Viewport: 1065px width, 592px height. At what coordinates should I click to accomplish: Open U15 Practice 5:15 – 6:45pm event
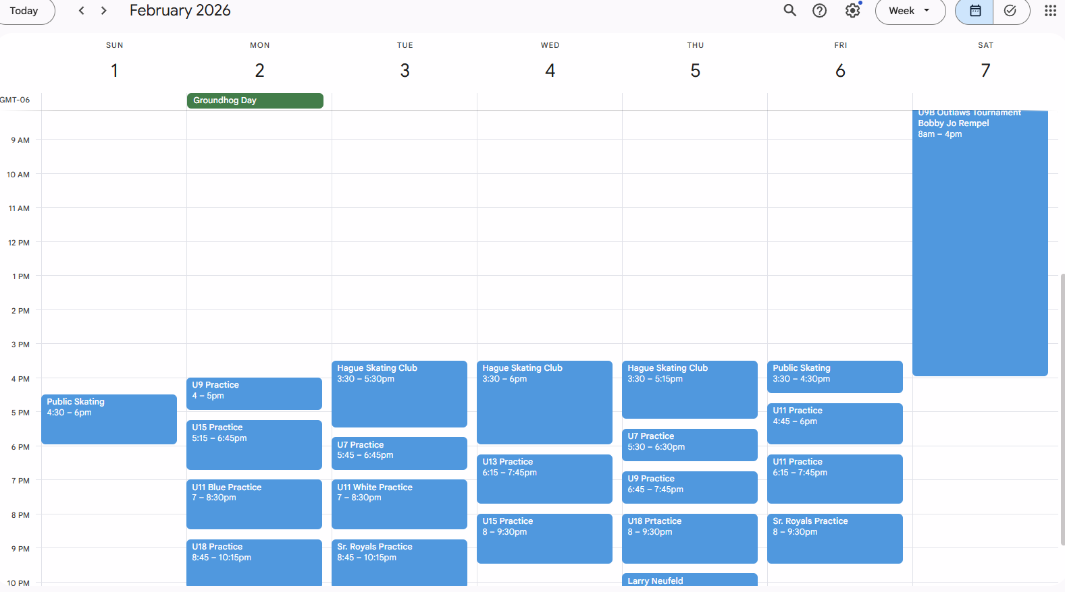pos(254,445)
